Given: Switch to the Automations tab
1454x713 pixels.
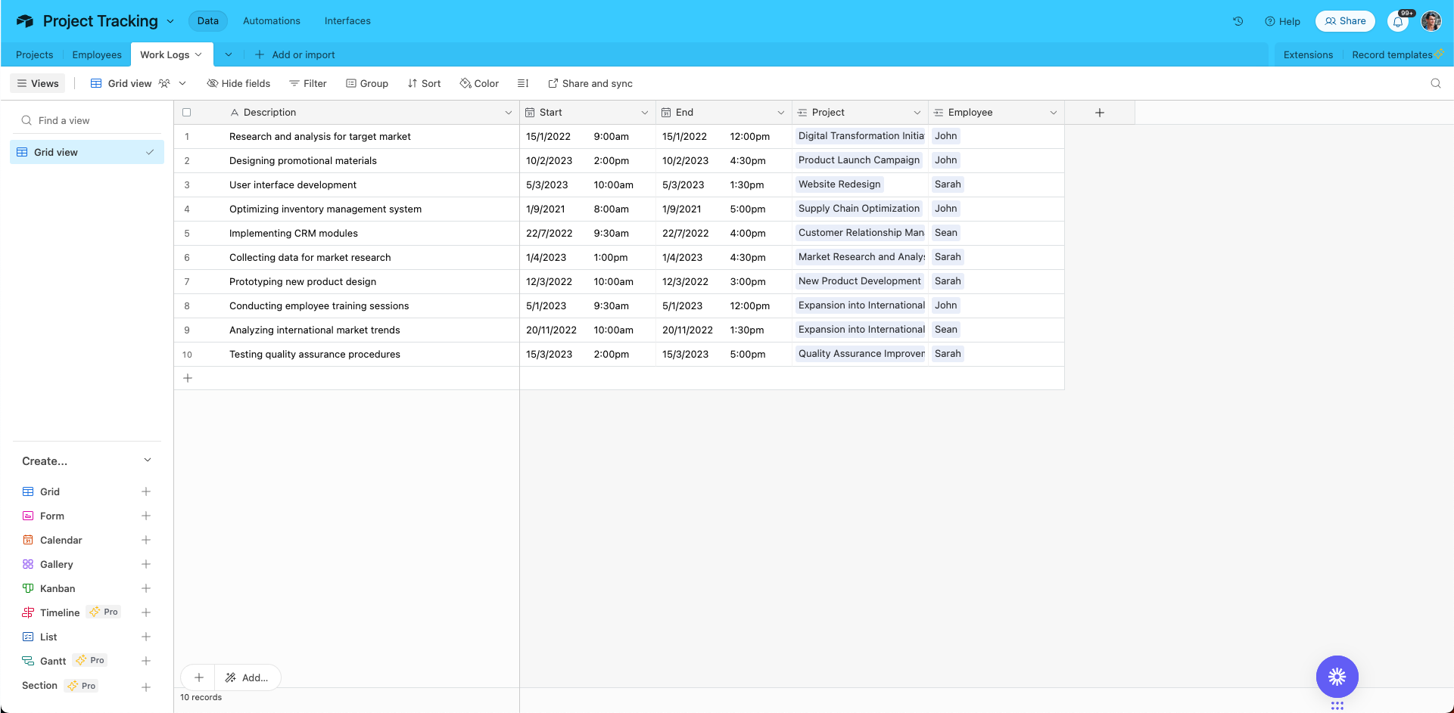Looking at the screenshot, I should (271, 20).
